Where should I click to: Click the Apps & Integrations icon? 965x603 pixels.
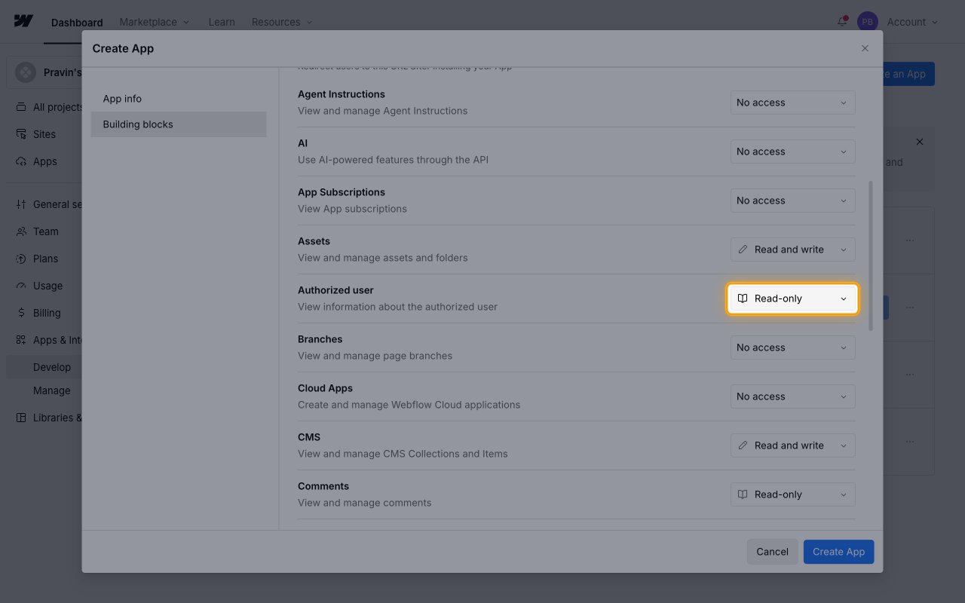pyautogui.click(x=21, y=340)
